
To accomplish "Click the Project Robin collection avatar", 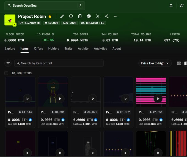I will pos(10,20).
